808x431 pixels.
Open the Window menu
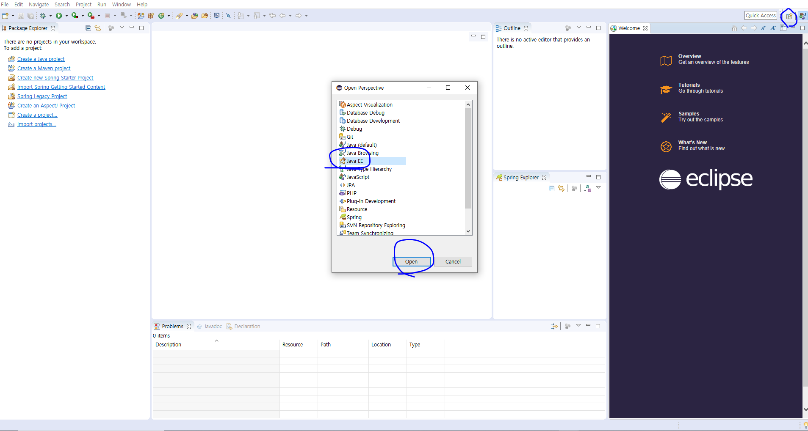(121, 4)
